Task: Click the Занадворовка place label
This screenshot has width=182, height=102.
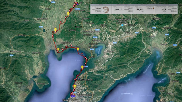Action: pyautogui.click(x=16, y=52)
